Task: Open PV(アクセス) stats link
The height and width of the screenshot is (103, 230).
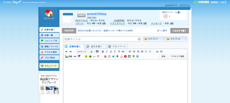Action: click(82, 21)
